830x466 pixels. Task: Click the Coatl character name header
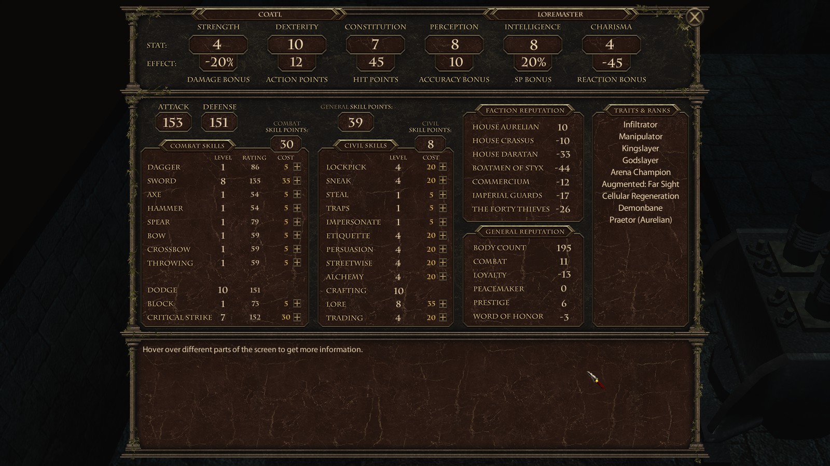(x=270, y=14)
